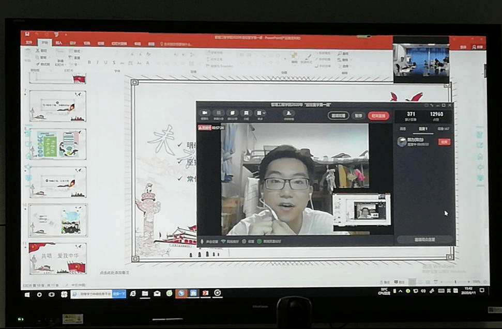Click the Cut scissors icon in the ribbon
Viewport: 502px width, 329px height.
click(37, 51)
